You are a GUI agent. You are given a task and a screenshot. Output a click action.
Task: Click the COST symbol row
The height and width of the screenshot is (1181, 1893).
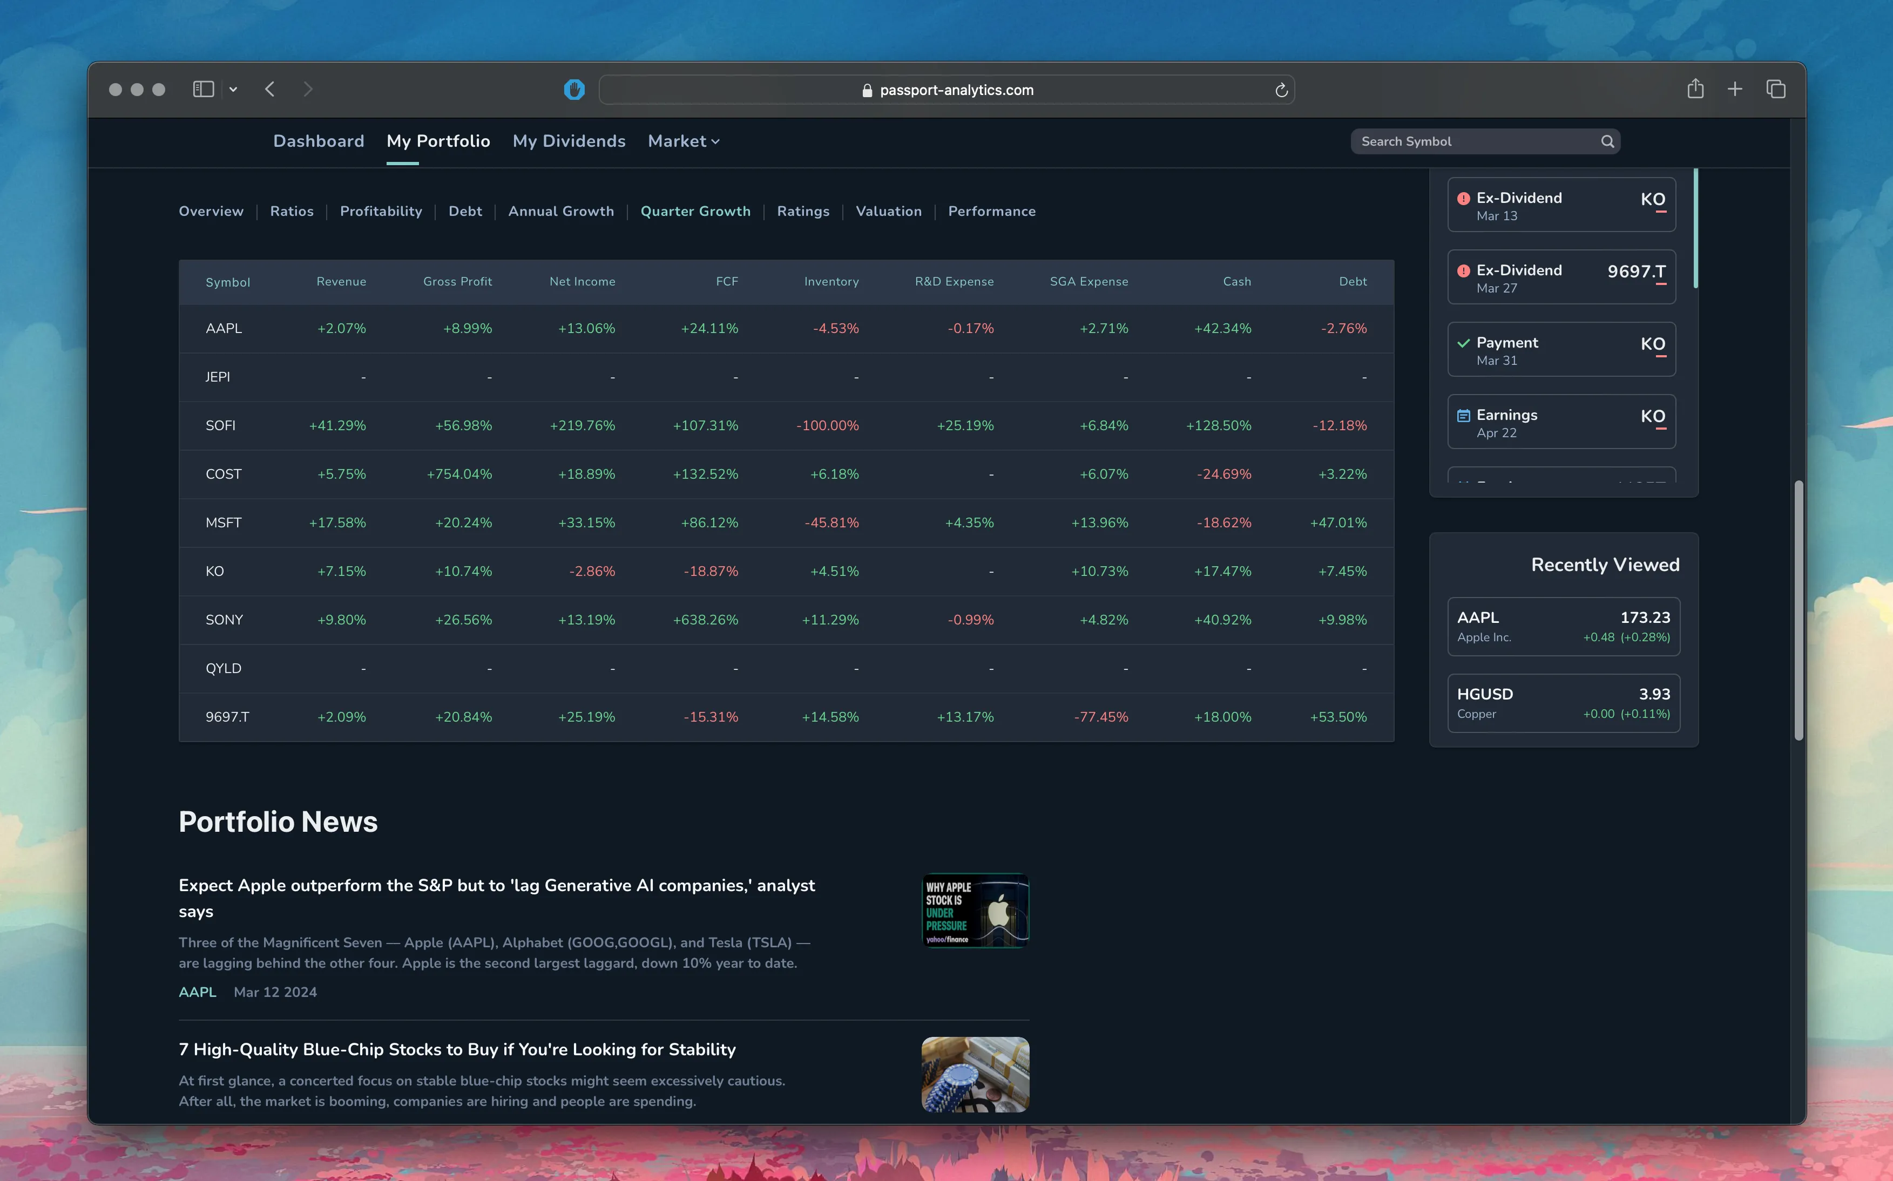786,474
